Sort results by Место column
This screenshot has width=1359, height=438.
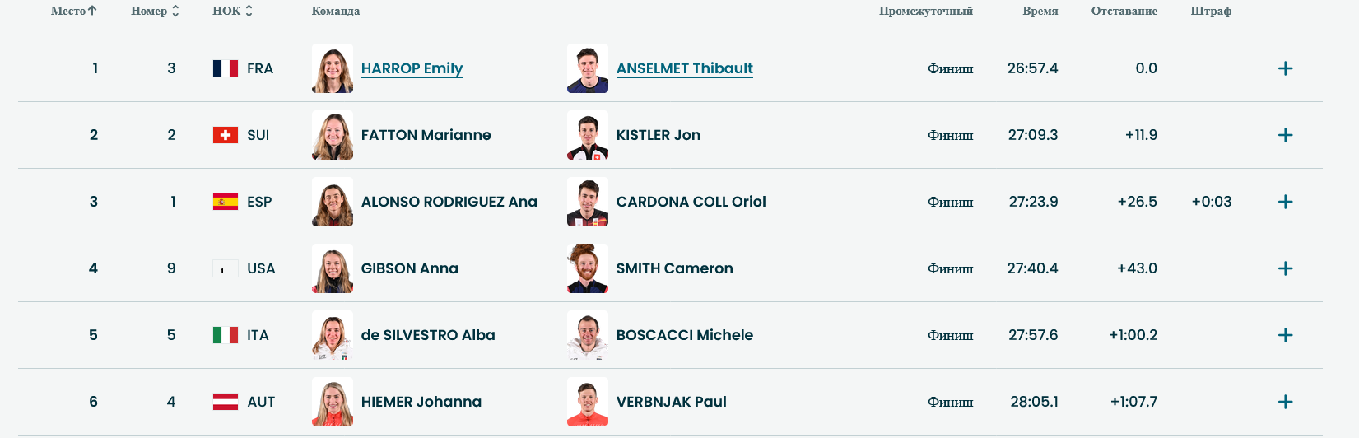(x=73, y=11)
